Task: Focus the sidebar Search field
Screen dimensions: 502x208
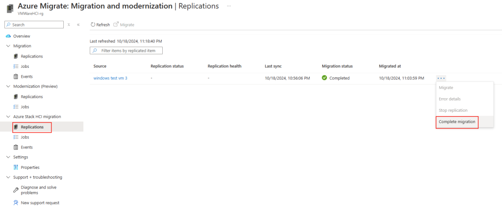Action: pyautogui.click(x=34, y=24)
